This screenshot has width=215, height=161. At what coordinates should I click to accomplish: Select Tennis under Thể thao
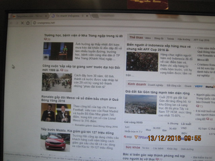click(170, 39)
